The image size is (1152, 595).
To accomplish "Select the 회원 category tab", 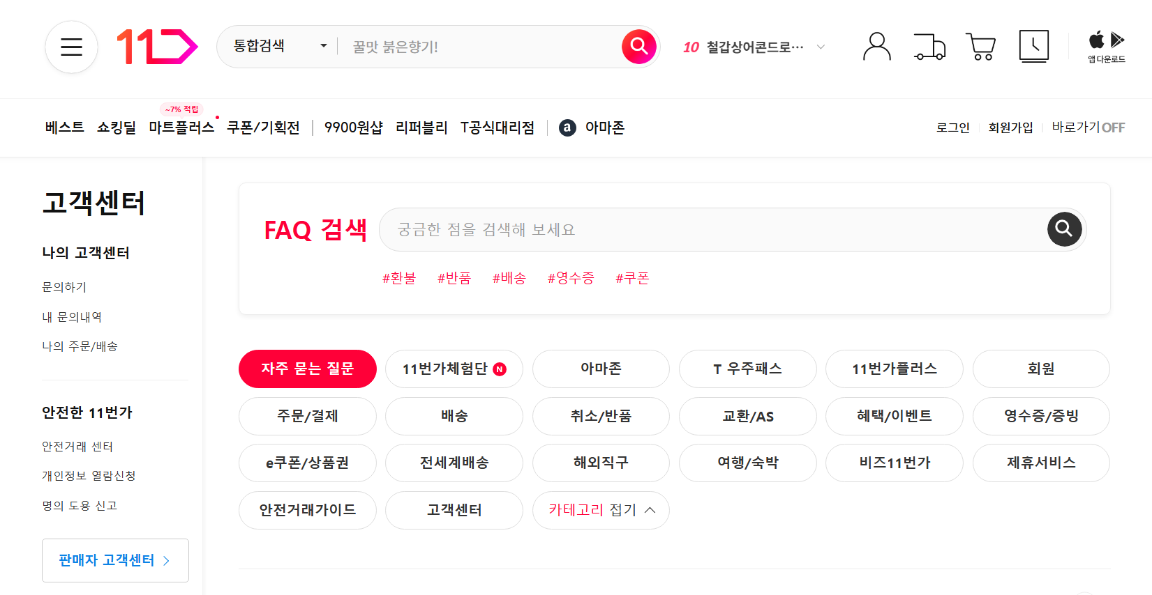I will pyautogui.click(x=1041, y=369).
